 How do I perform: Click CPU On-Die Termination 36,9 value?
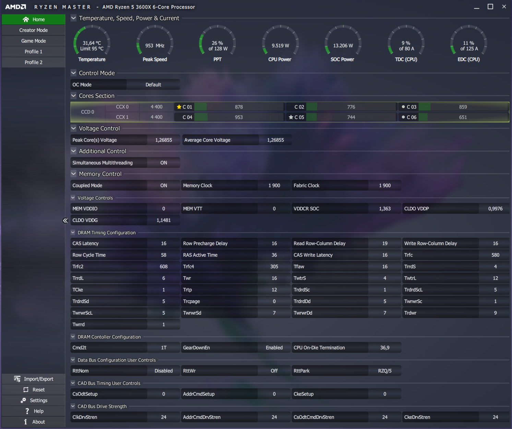tap(385, 348)
